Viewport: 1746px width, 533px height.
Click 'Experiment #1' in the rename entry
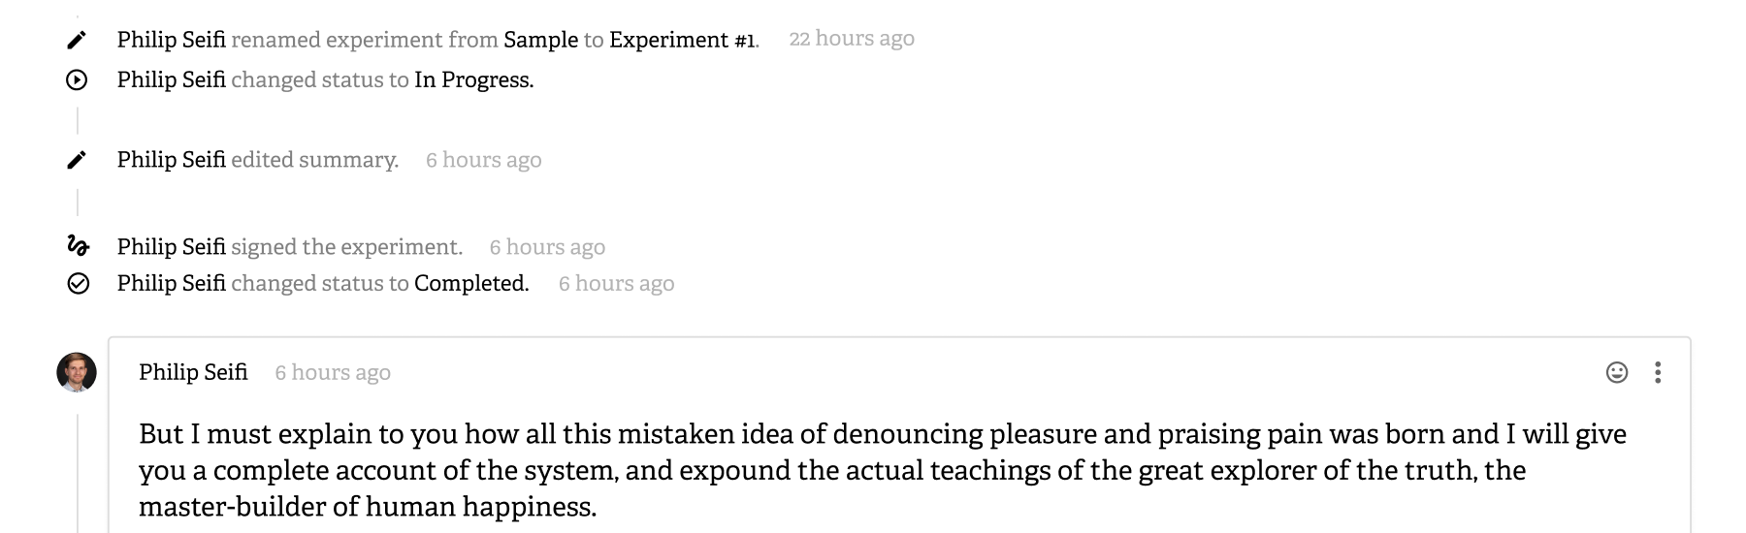pos(684,40)
